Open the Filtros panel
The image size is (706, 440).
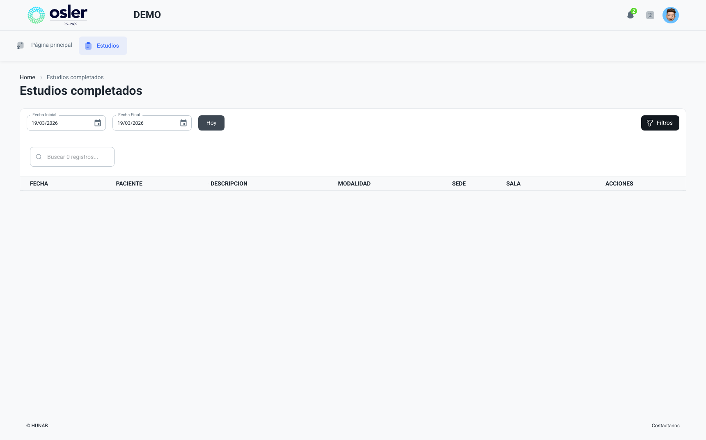[x=660, y=123]
